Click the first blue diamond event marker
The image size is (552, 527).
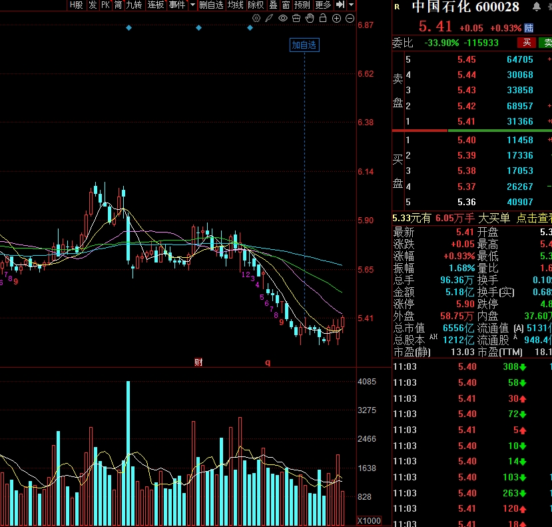tap(129, 27)
